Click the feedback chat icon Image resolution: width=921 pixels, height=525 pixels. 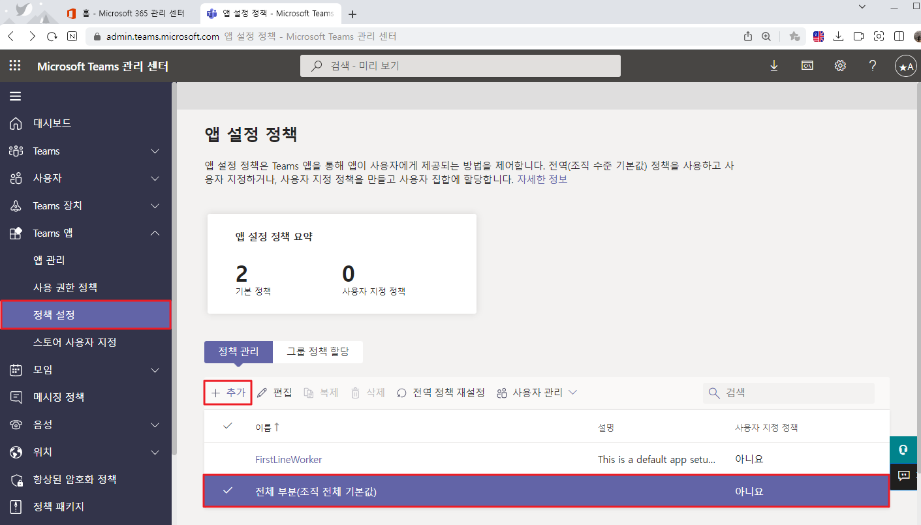[904, 475]
